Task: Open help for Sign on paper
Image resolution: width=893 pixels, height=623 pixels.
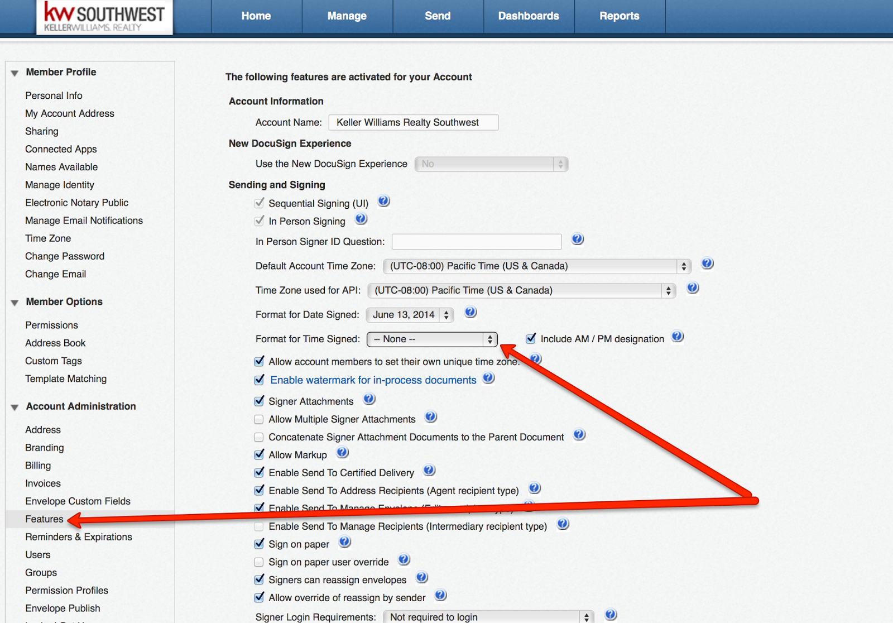Action: tap(344, 541)
